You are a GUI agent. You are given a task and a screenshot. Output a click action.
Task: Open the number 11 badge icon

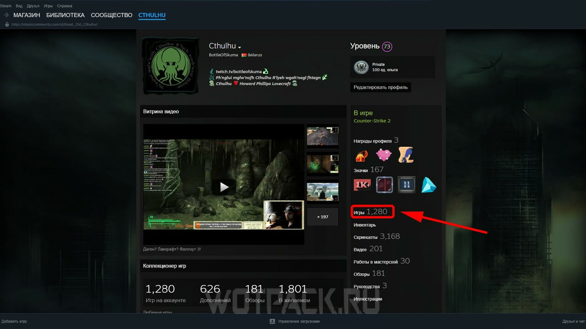click(x=406, y=185)
